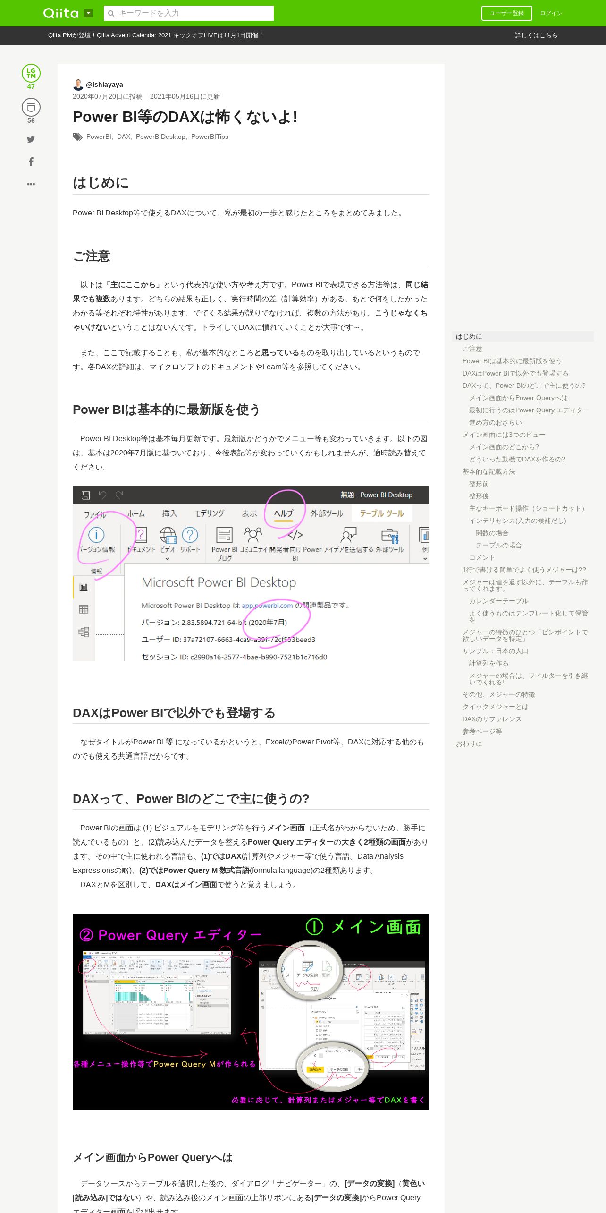The height and width of the screenshot is (1213, 606).
Task: Go to カレンダーテーブル TOC entry
Action: tap(499, 601)
